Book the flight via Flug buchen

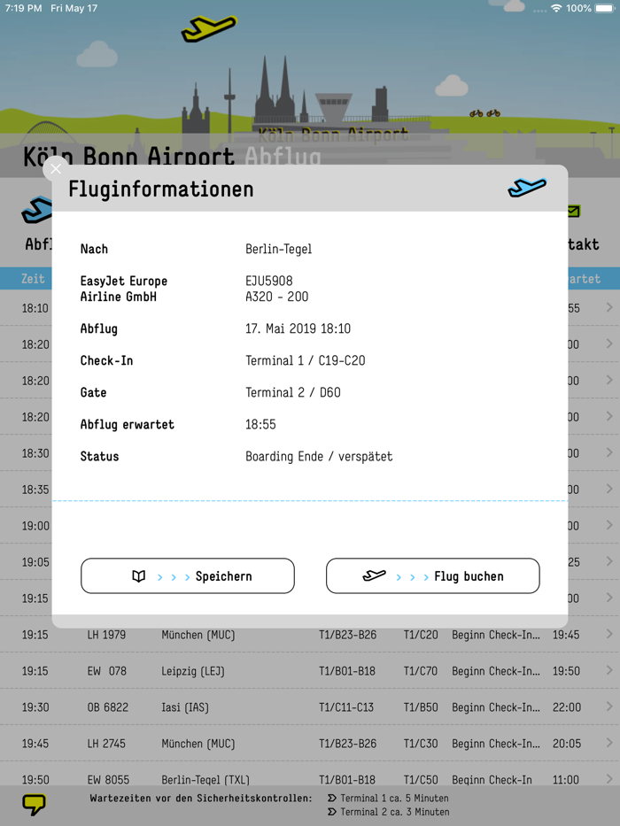point(433,575)
